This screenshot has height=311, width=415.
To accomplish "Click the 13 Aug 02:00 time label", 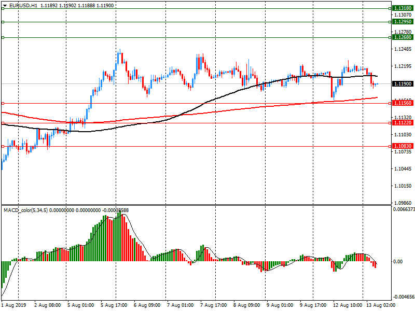I will click(x=381, y=305).
